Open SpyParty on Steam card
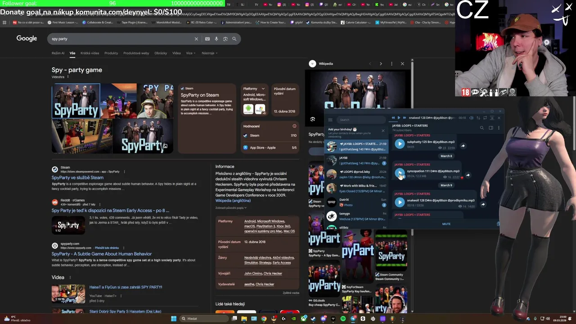This screenshot has width=576, height=324. 207,118
